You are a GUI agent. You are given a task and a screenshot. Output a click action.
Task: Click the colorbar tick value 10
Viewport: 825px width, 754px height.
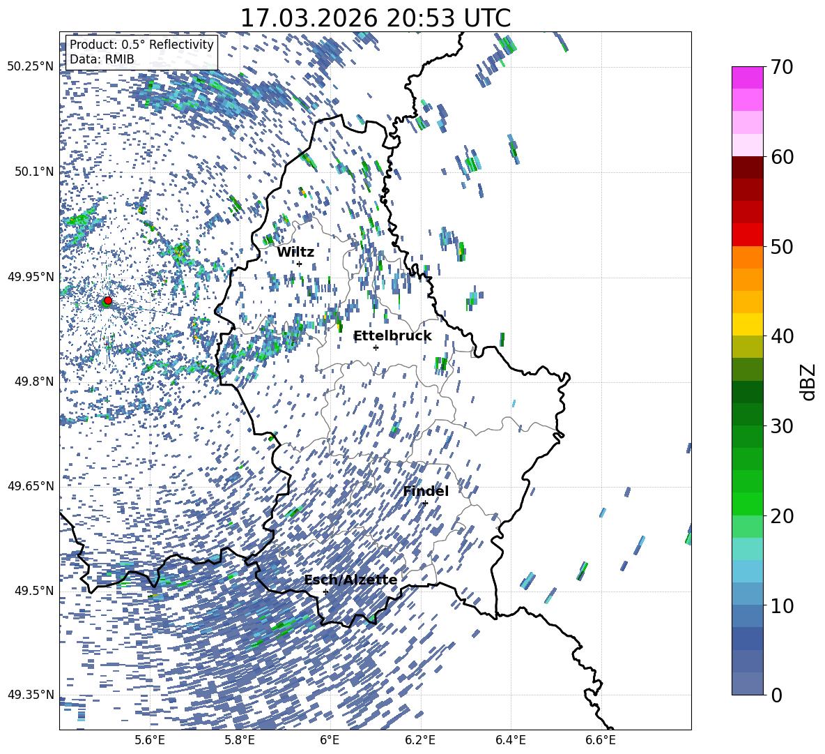pyautogui.click(x=782, y=605)
